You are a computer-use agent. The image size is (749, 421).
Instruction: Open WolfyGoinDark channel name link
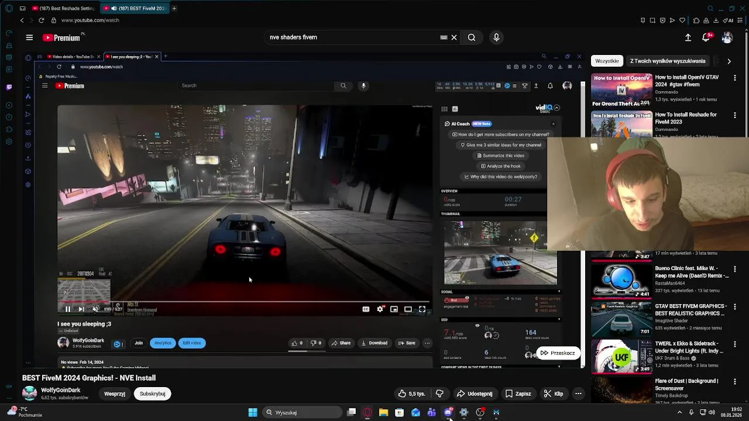(61, 390)
